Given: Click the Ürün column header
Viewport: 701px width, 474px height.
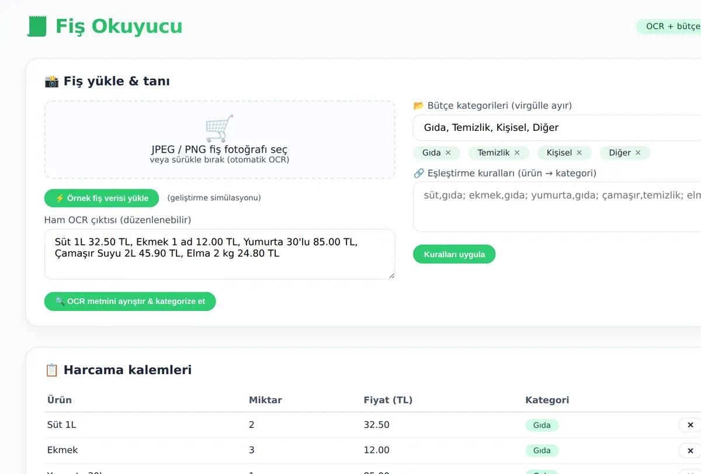Looking at the screenshot, I should tap(60, 400).
